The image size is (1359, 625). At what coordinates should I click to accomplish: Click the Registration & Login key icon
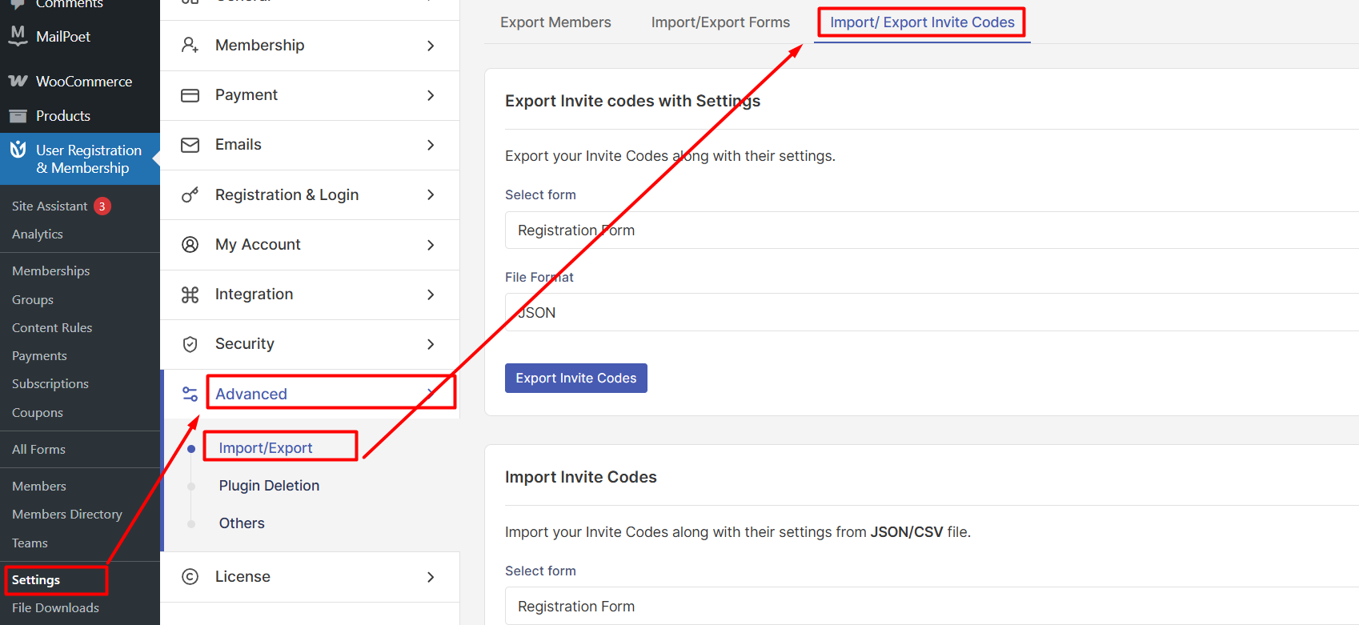pos(190,194)
